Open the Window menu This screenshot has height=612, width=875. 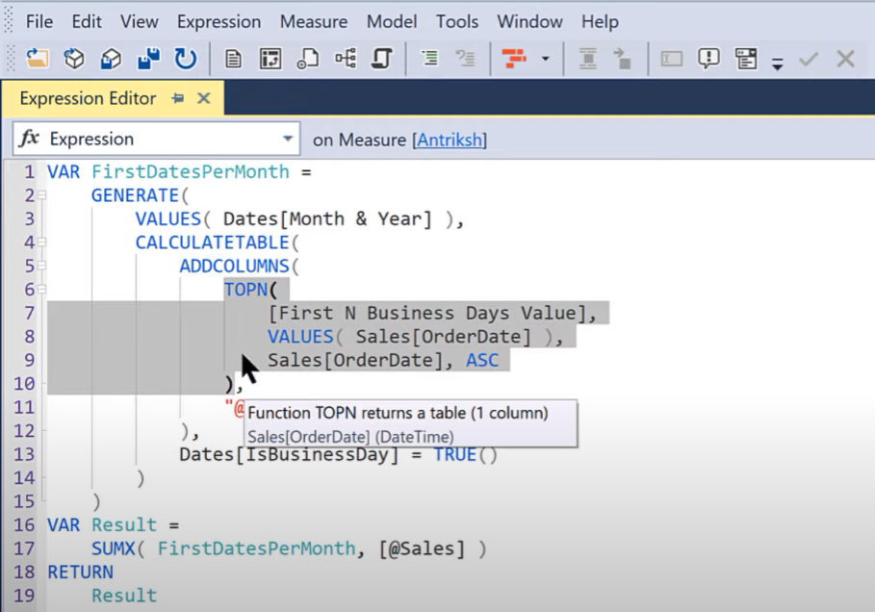point(529,22)
